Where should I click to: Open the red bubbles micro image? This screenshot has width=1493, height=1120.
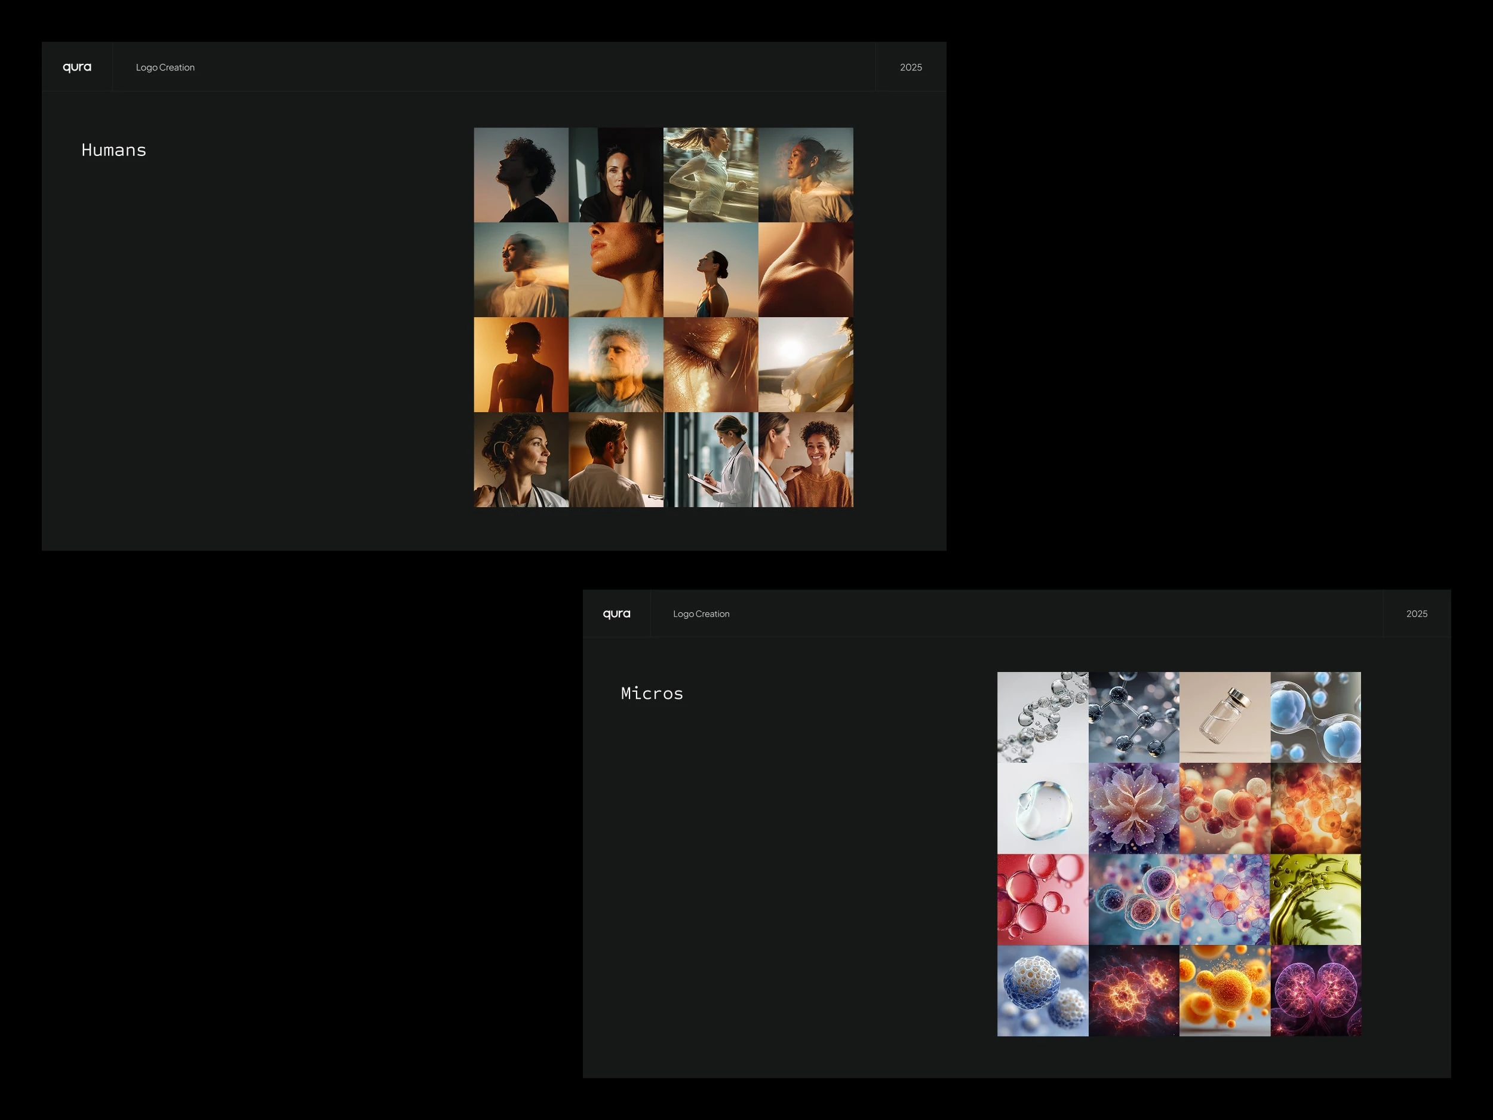click(x=1042, y=899)
